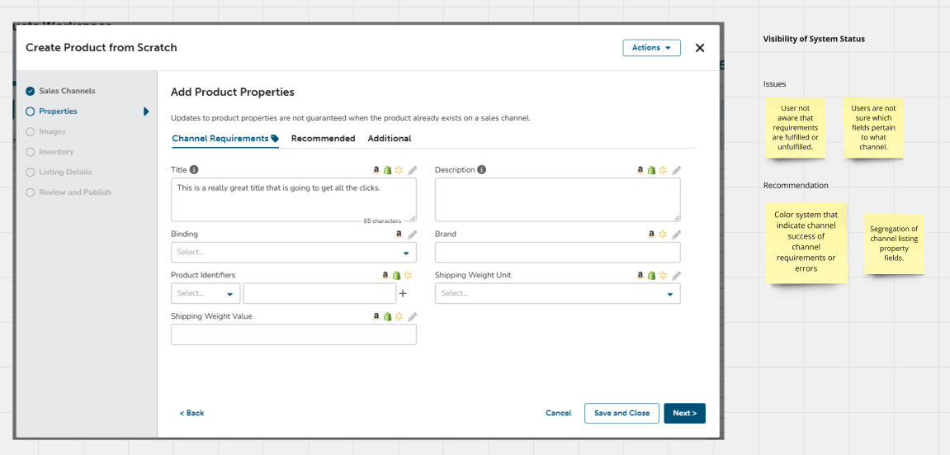Click into the Description text area
This screenshot has width=950, height=455.
coord(557,199)
